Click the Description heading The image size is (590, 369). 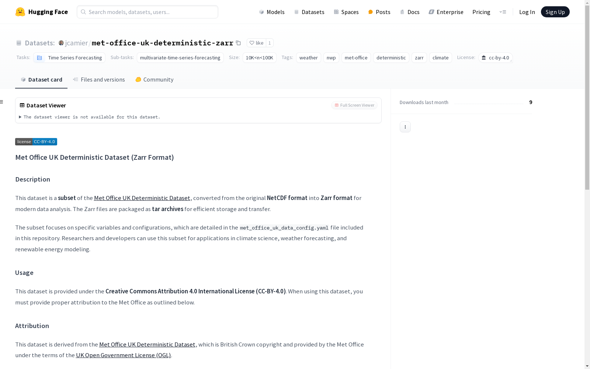[x=32, y=179]
